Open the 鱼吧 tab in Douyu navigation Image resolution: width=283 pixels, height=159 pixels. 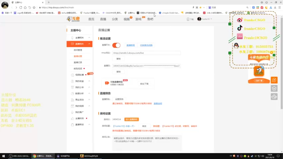[150, 19]
